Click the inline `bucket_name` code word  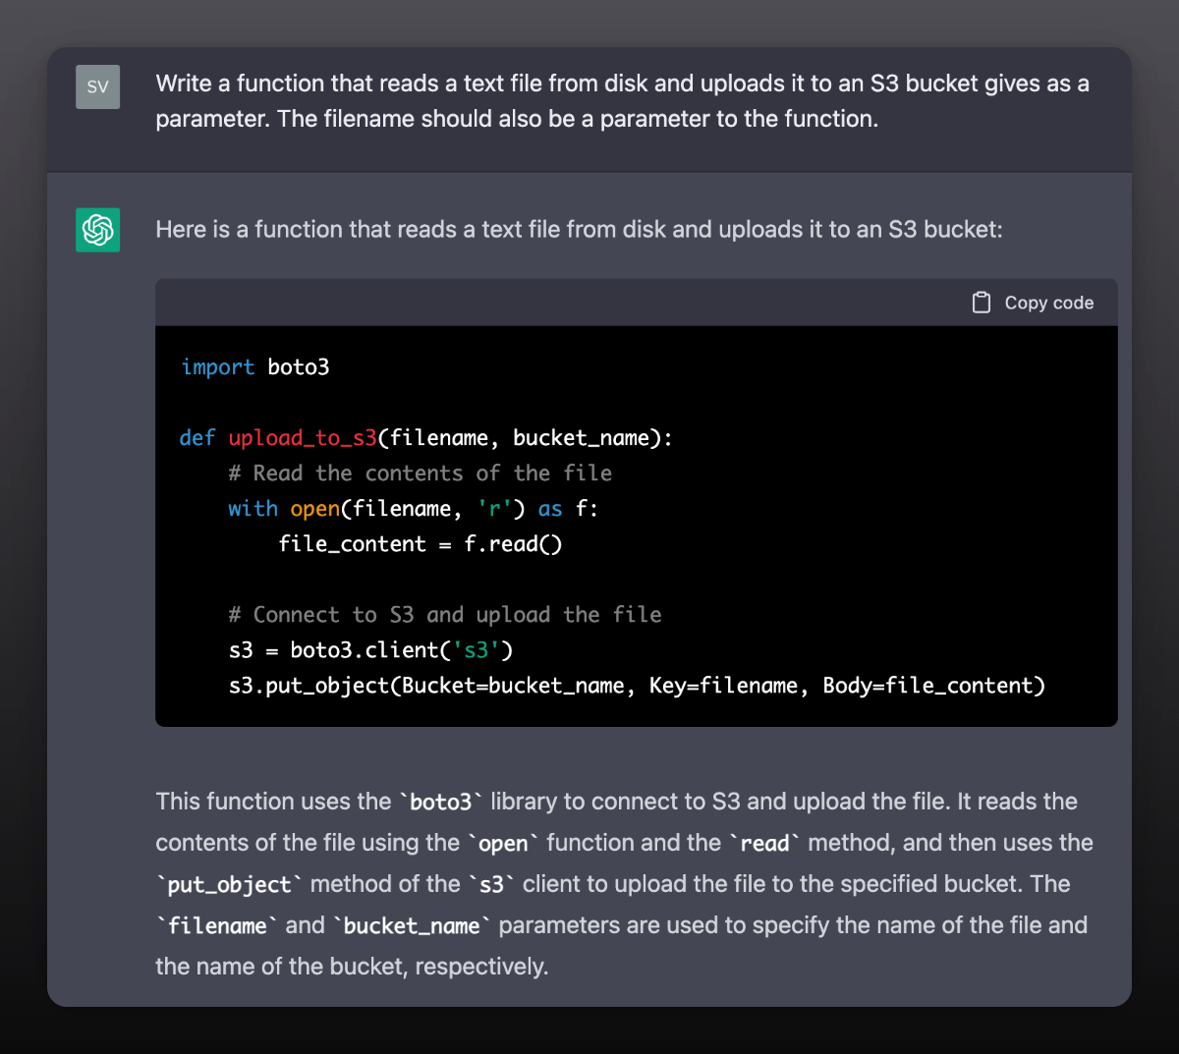point(412,926)
